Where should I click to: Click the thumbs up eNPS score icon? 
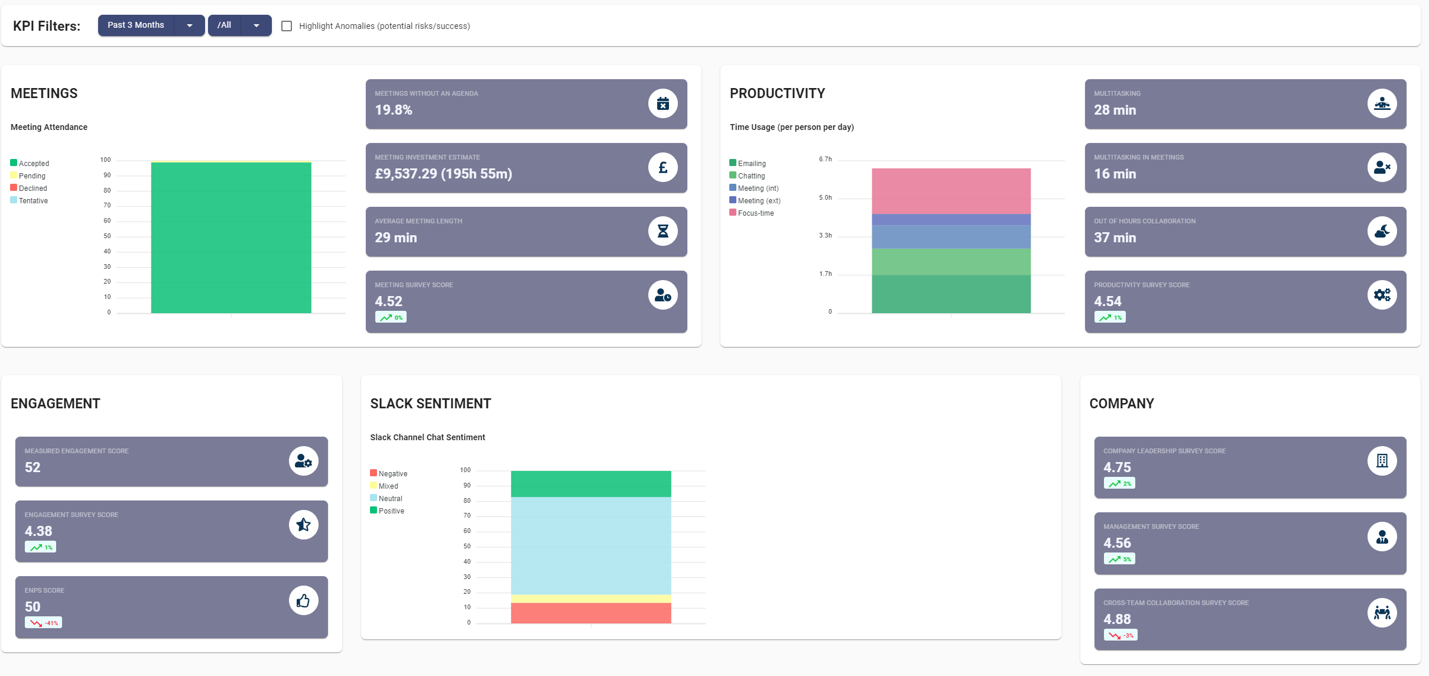pyautogui.click(x=303, y=600)
